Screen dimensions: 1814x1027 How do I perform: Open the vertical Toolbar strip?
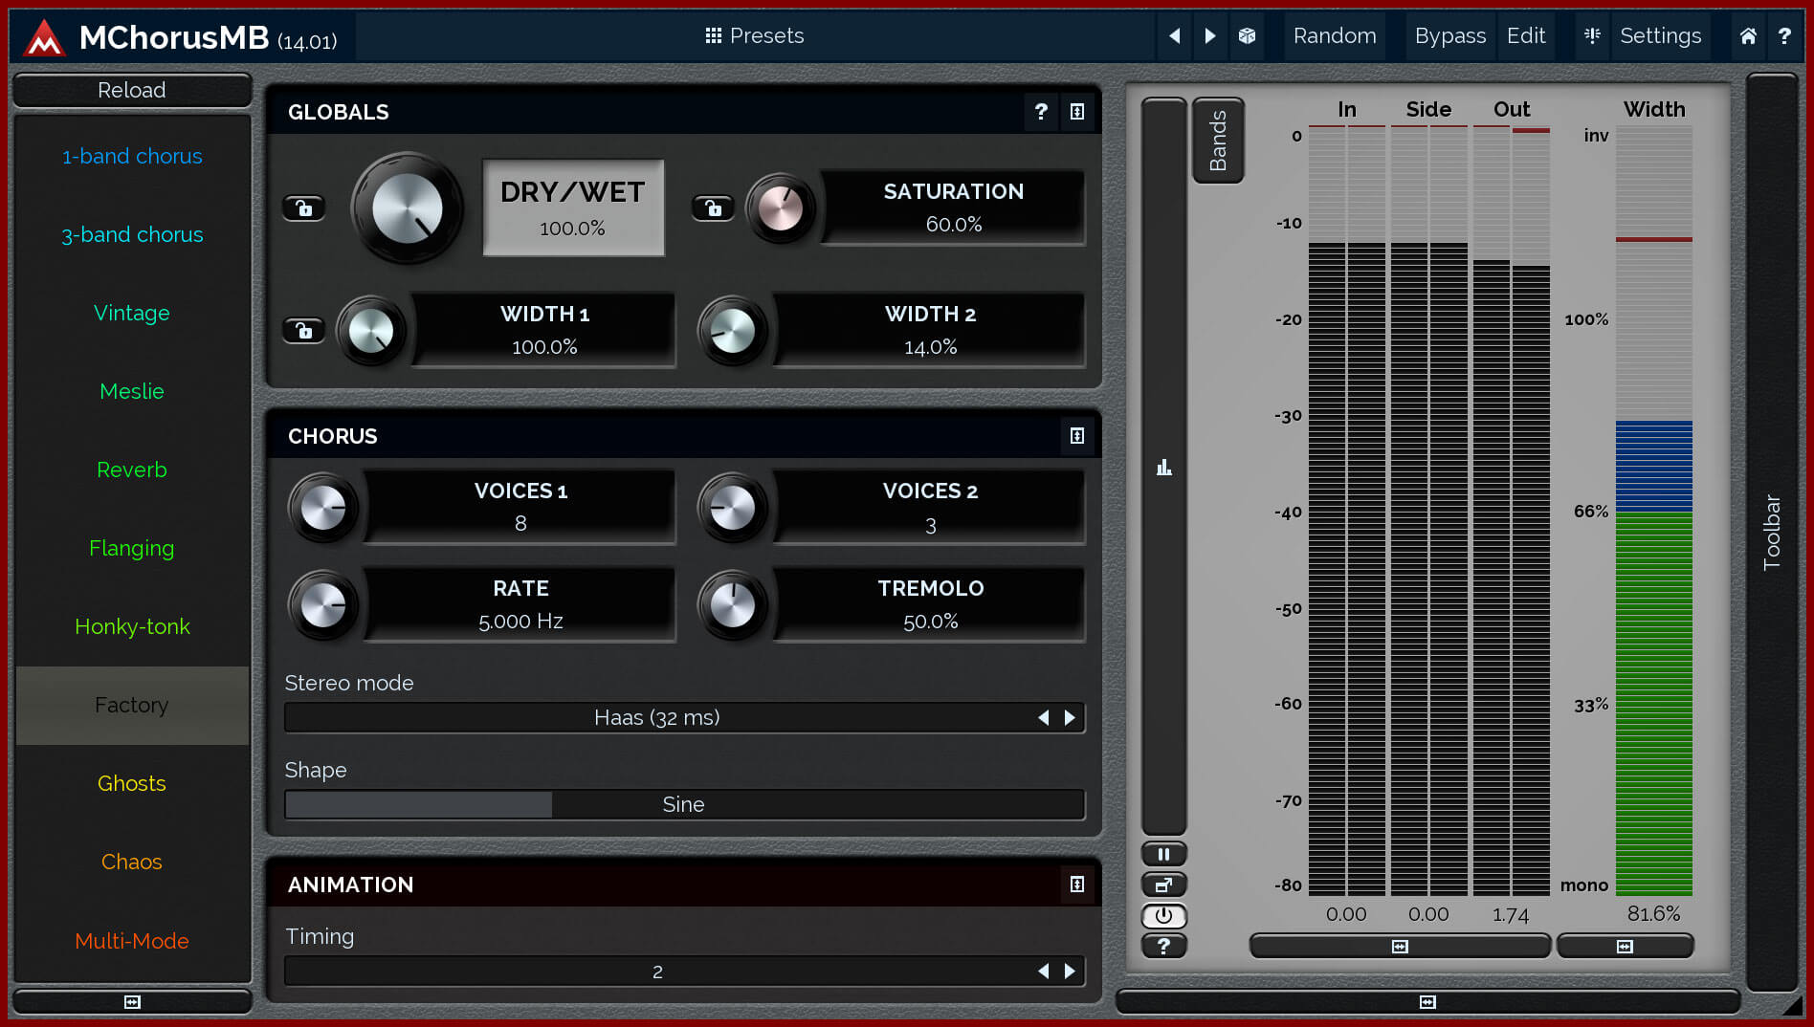(1772, 533)
